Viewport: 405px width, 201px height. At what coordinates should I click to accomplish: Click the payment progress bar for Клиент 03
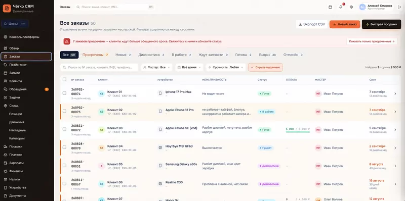[x=298, y=132]
